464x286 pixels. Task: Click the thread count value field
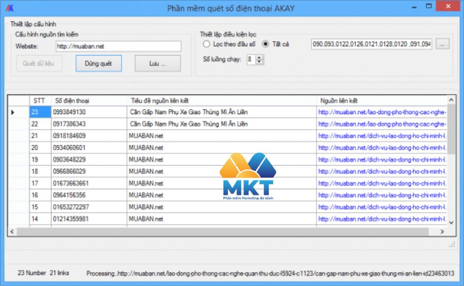[x=251, y=60]
